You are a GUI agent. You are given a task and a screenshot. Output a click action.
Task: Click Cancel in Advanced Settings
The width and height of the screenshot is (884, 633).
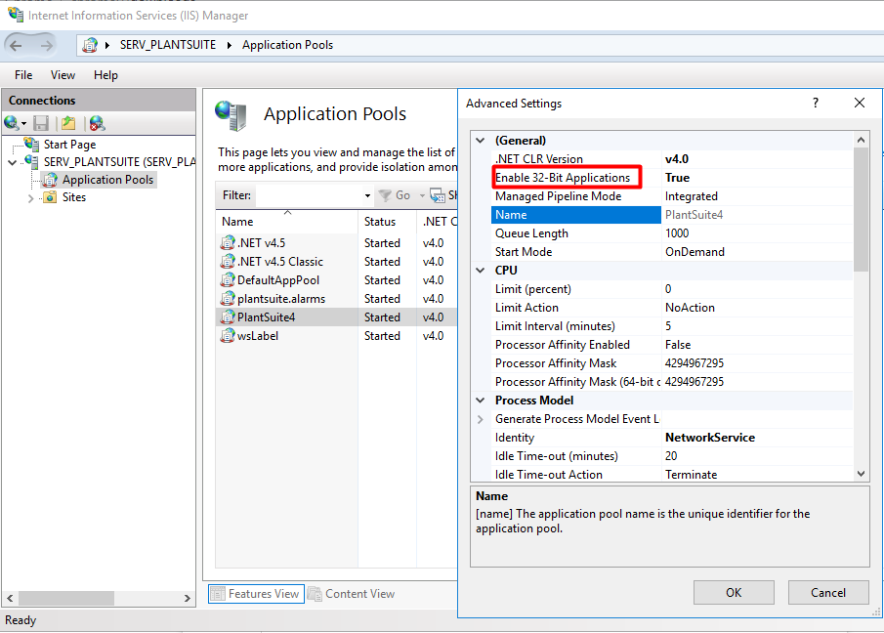[x=828, y=592]
